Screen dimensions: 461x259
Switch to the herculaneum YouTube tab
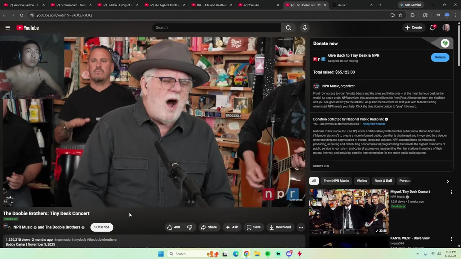[71, 5]
